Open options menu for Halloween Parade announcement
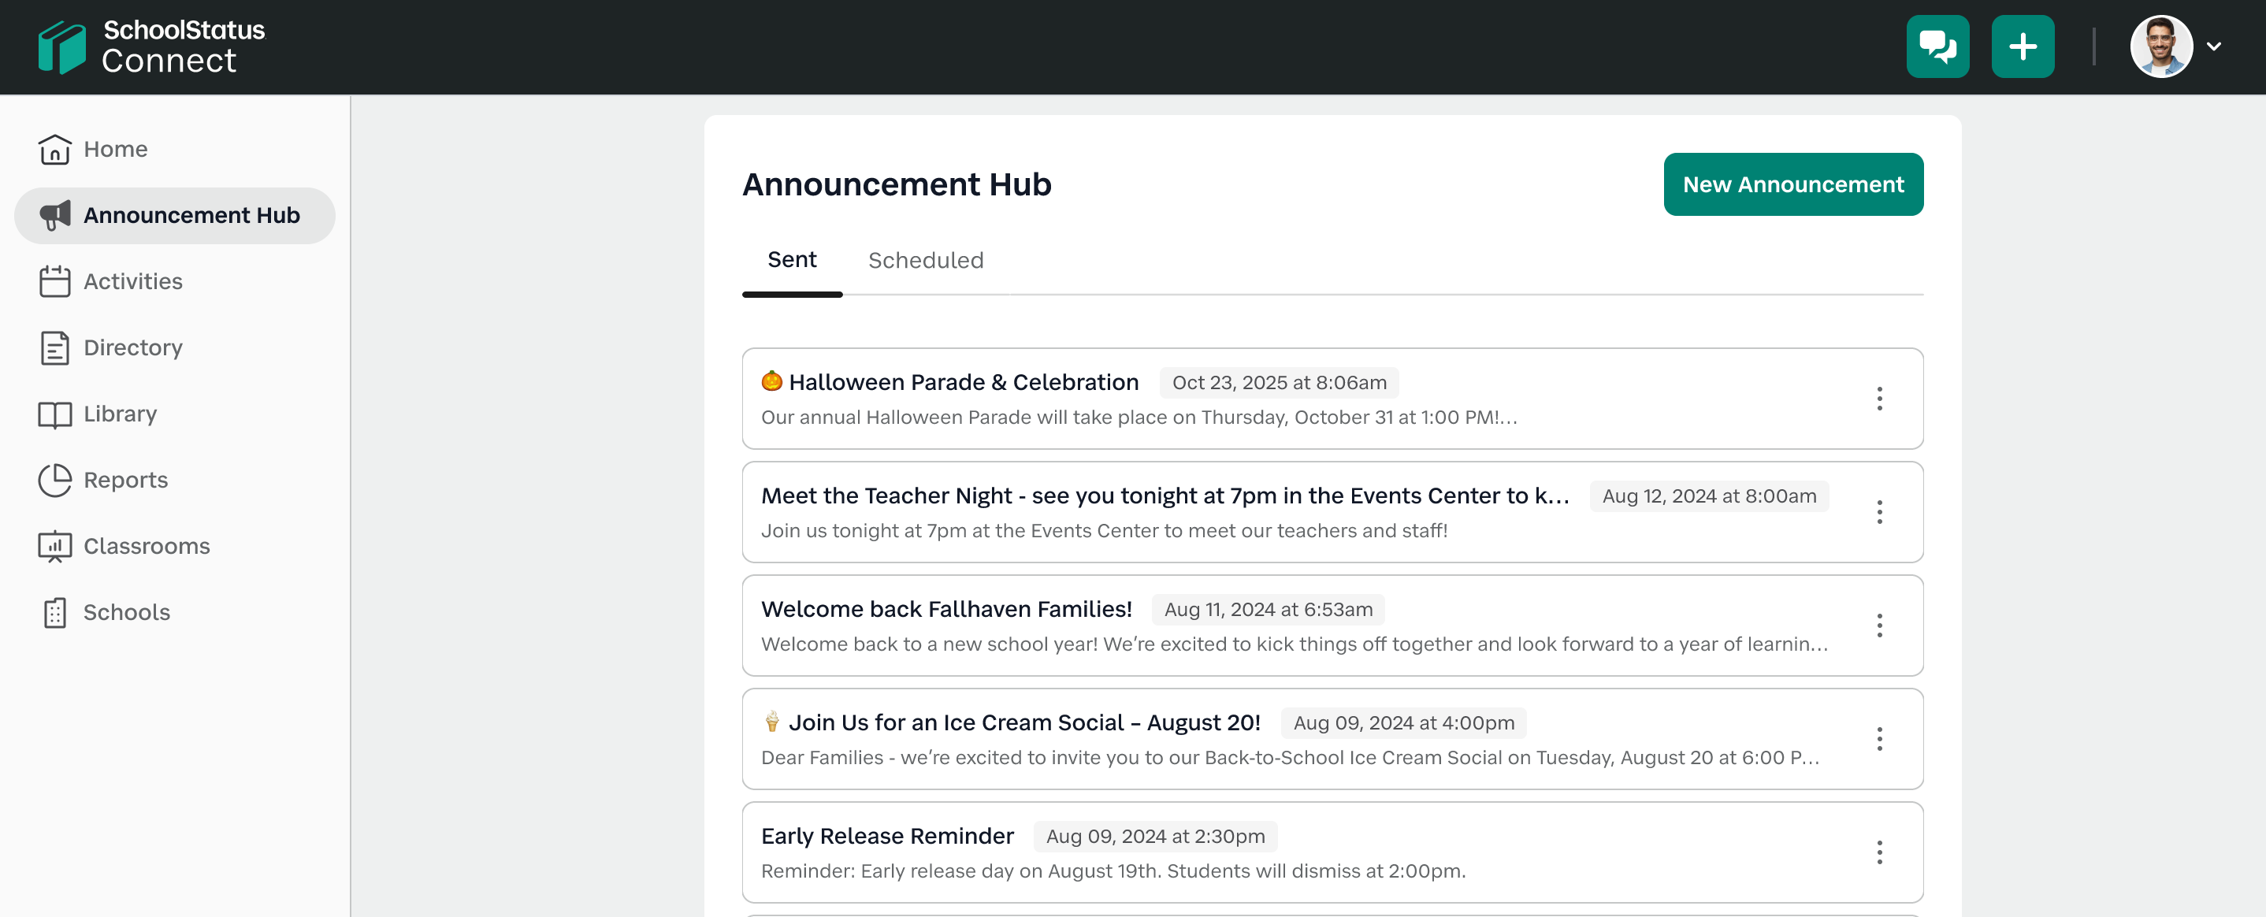2266x917 pixels. tap(1879, 399)
